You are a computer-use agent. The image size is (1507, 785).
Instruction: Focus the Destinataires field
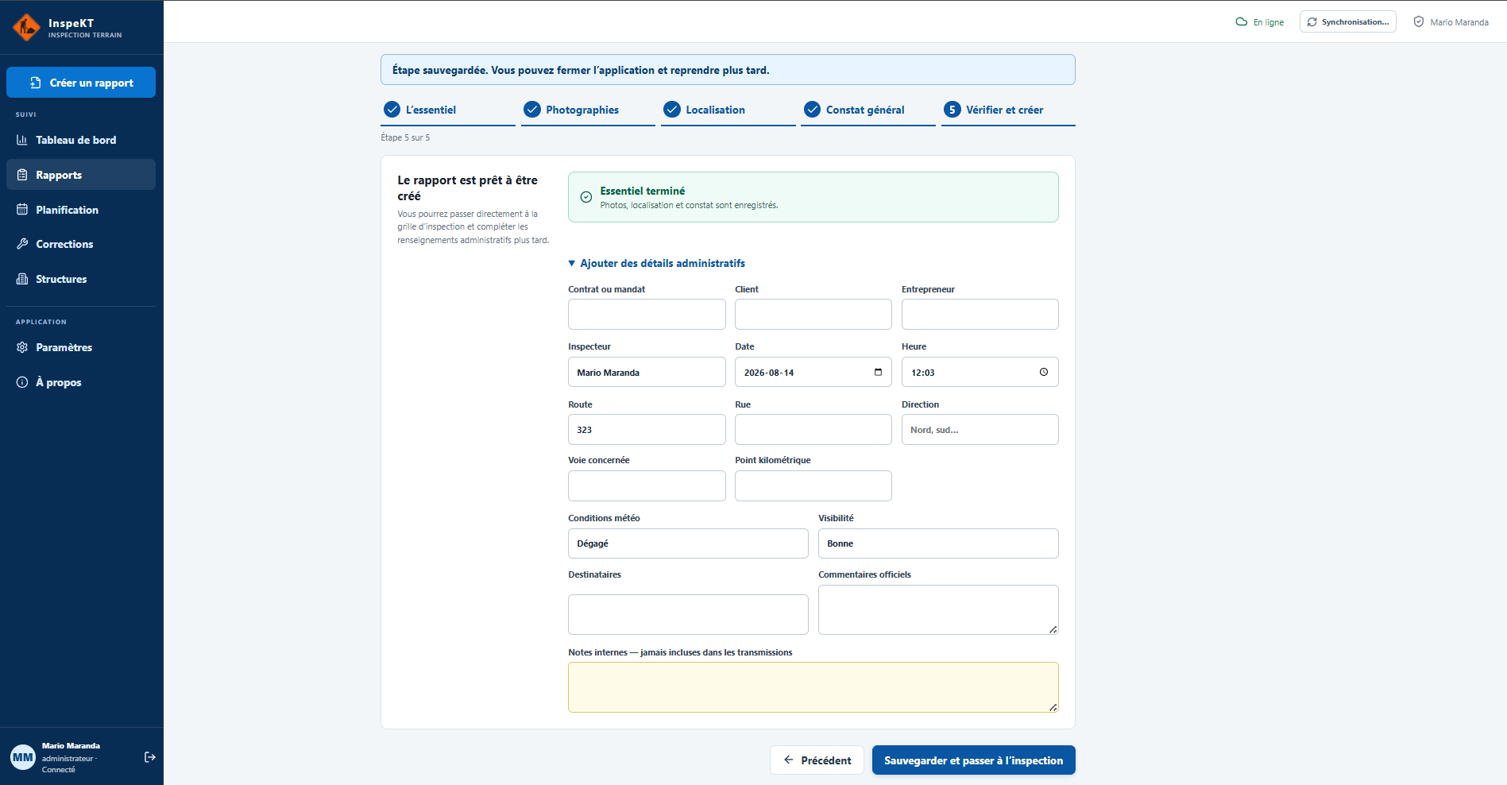click(x=688, y=614)
